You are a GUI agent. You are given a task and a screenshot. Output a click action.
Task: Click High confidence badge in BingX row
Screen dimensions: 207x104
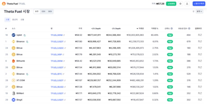170,100
